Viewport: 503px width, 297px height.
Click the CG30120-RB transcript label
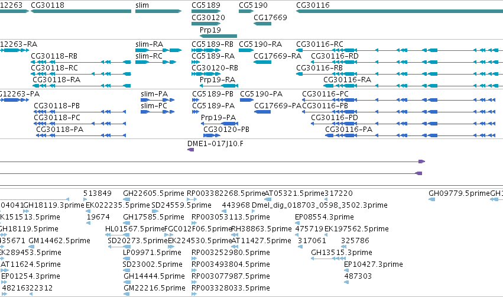coord(215,68)
